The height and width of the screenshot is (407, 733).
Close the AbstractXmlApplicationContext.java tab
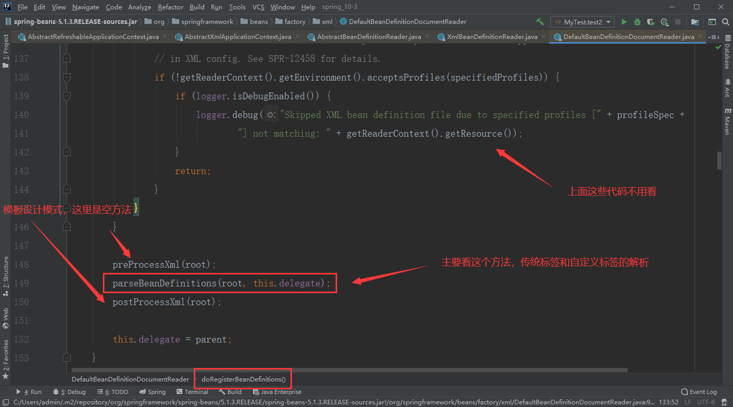coord(297,37)
